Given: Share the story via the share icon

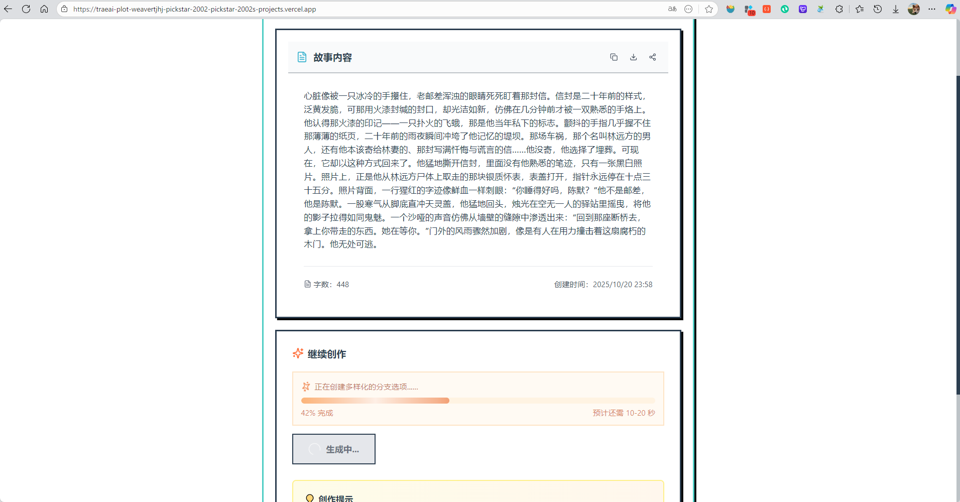Looking at the screenshot, I should click(x=653, y=57).
